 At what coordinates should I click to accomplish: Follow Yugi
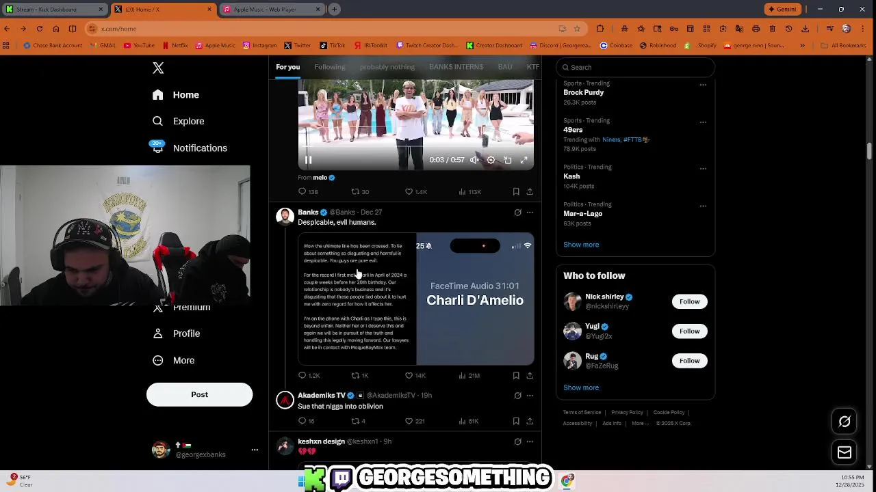pyautogui.click(x=689, y=331)
